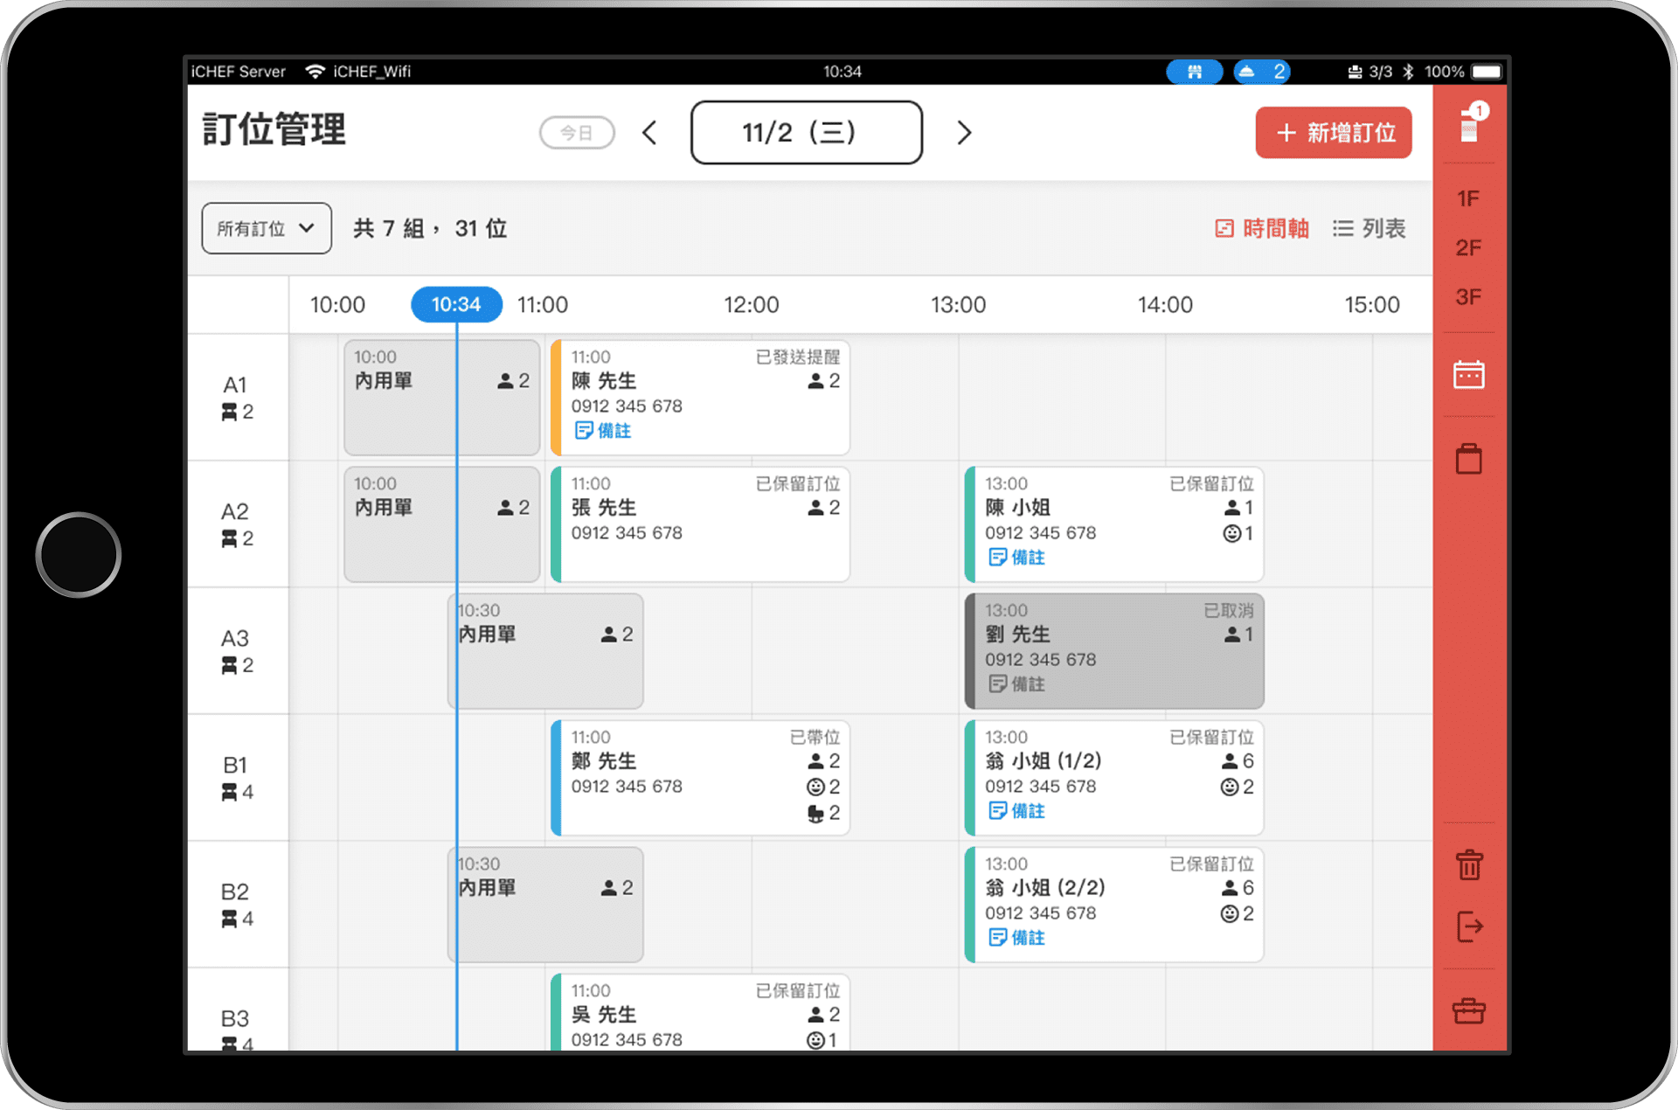Select table A2 row header
Viewport: 1678px width, 1110px height.
[238, 524]
